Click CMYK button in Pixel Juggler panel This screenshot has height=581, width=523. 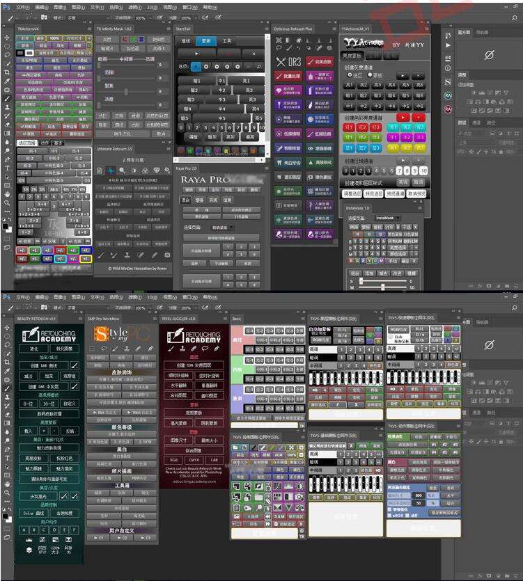coord(194,460)
